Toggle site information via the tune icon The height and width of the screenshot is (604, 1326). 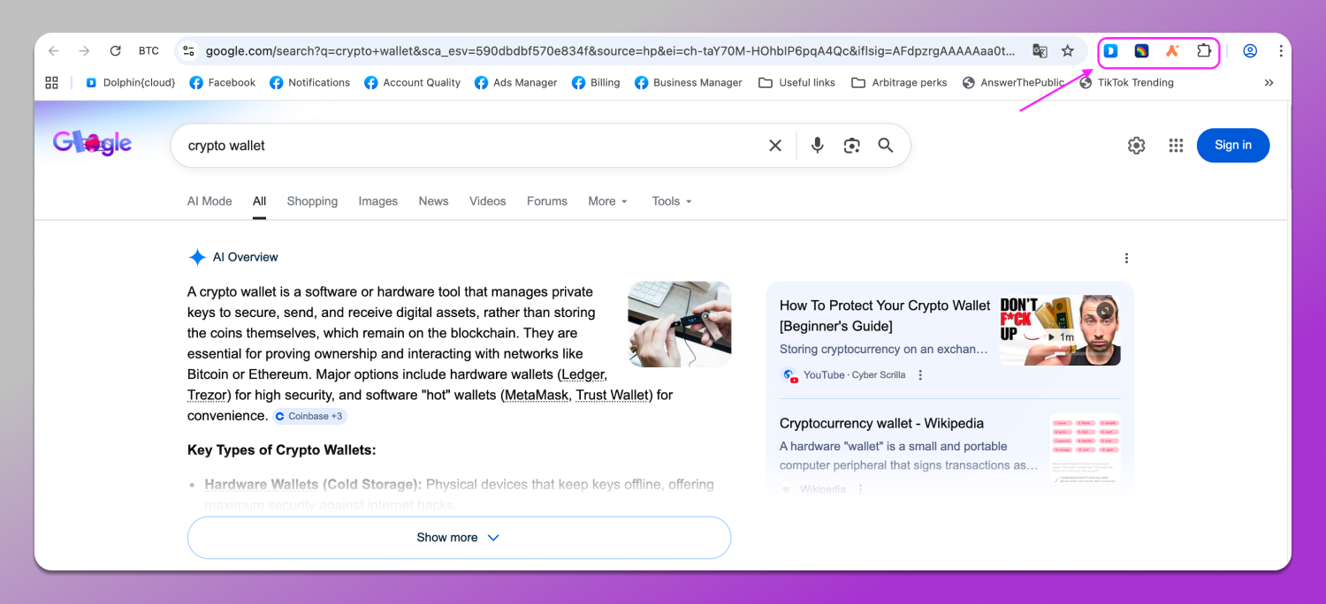click(x=188, y=51)
